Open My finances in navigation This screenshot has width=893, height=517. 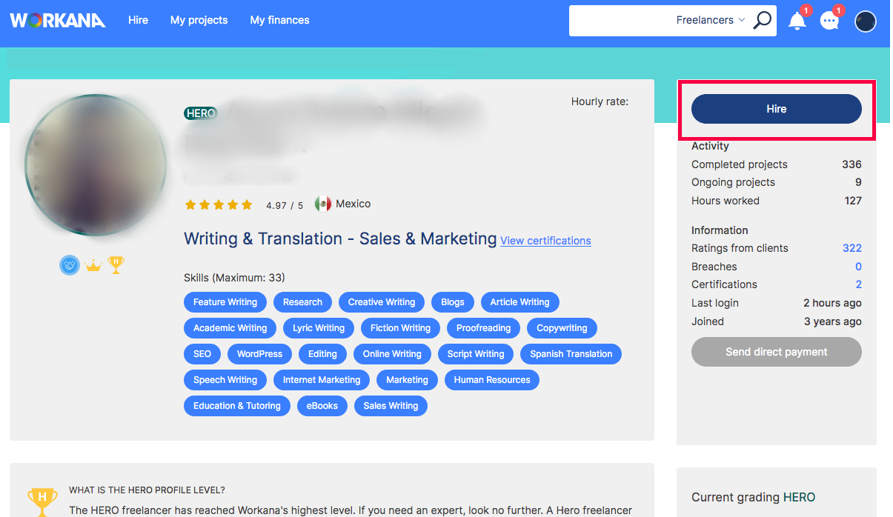[x=279, y=20]
